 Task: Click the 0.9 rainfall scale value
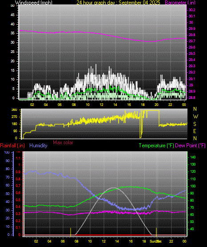18,172
